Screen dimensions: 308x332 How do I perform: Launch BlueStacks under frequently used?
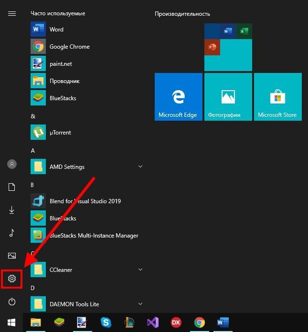coord(88,98)
